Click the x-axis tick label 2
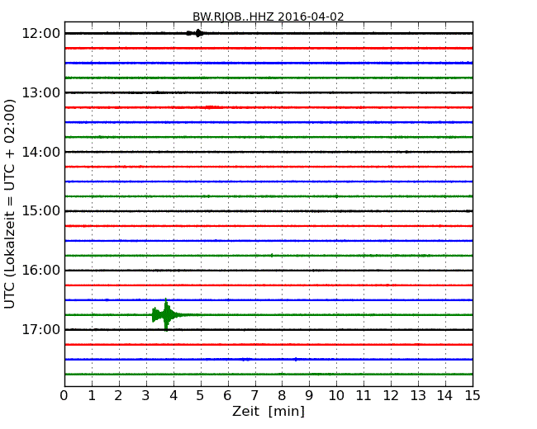The image size is (537, 429). click(118, 396)
